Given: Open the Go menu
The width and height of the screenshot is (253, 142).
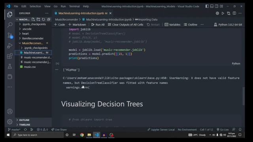Looking at the screenshot, I should pos(55,6).
